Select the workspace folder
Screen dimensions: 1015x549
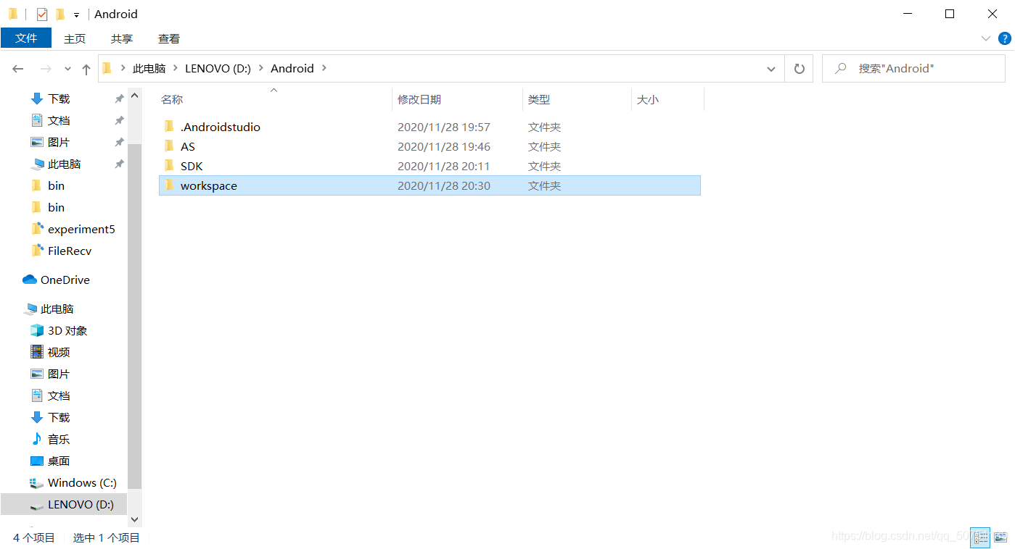(430, 185)
